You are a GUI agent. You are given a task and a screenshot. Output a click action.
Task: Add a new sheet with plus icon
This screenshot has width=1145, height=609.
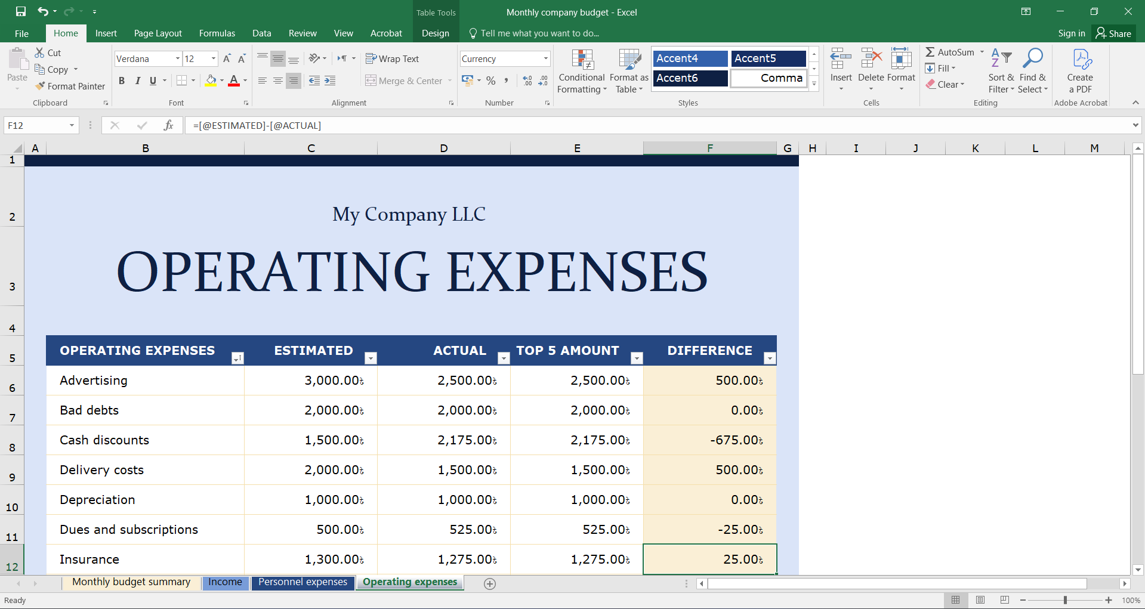coord(490,584)
